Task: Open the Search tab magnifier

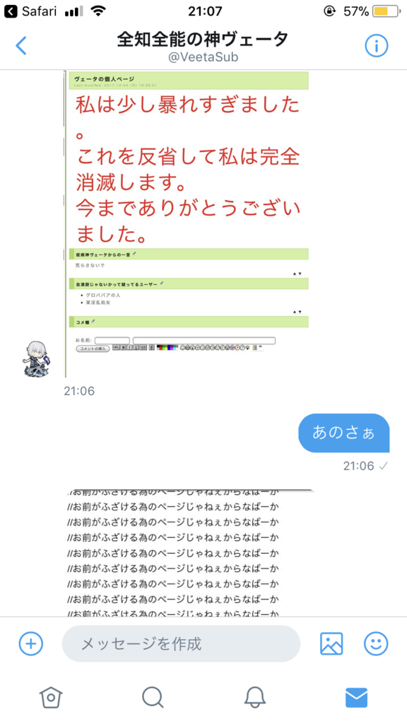Action: click(x=153, y=697)
